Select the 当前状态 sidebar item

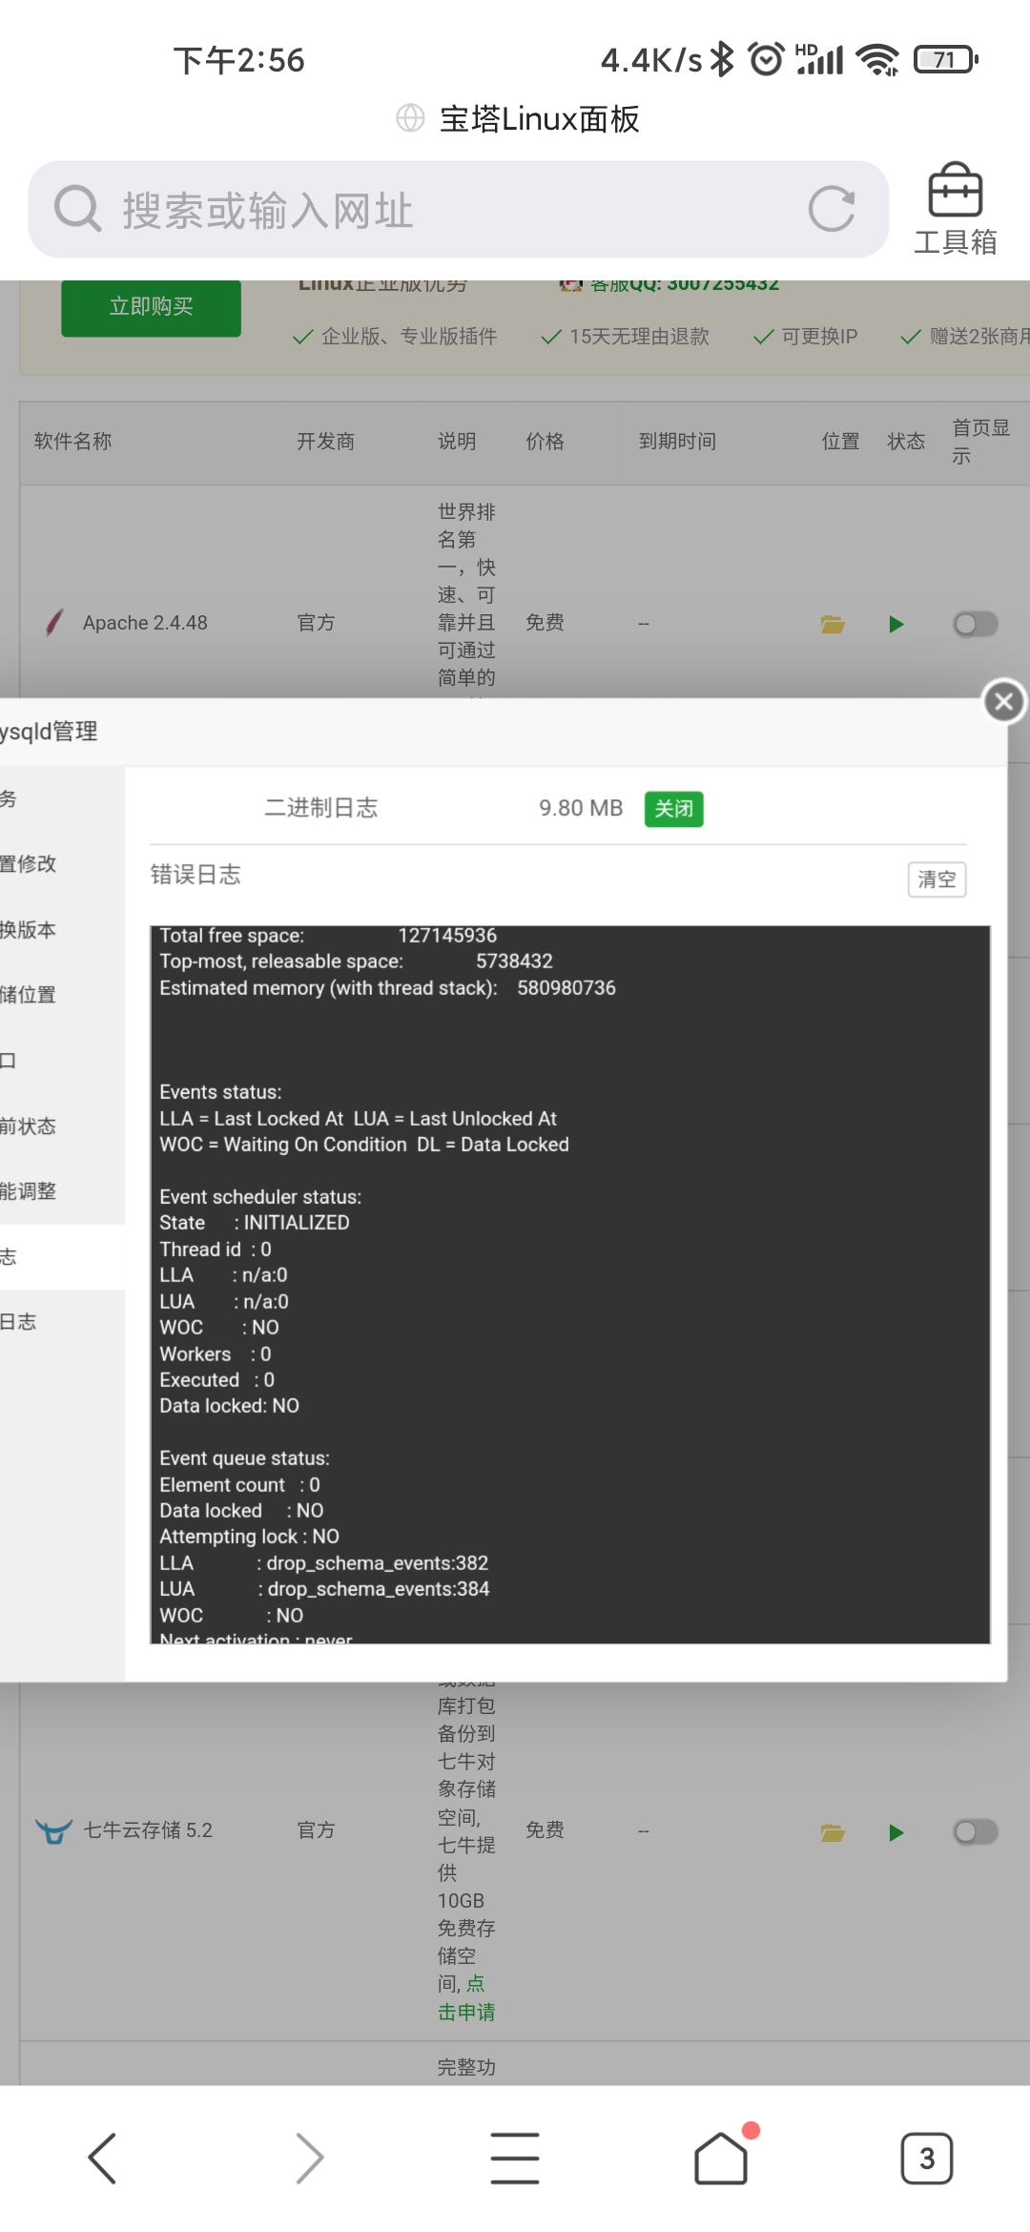point(62,1126)
